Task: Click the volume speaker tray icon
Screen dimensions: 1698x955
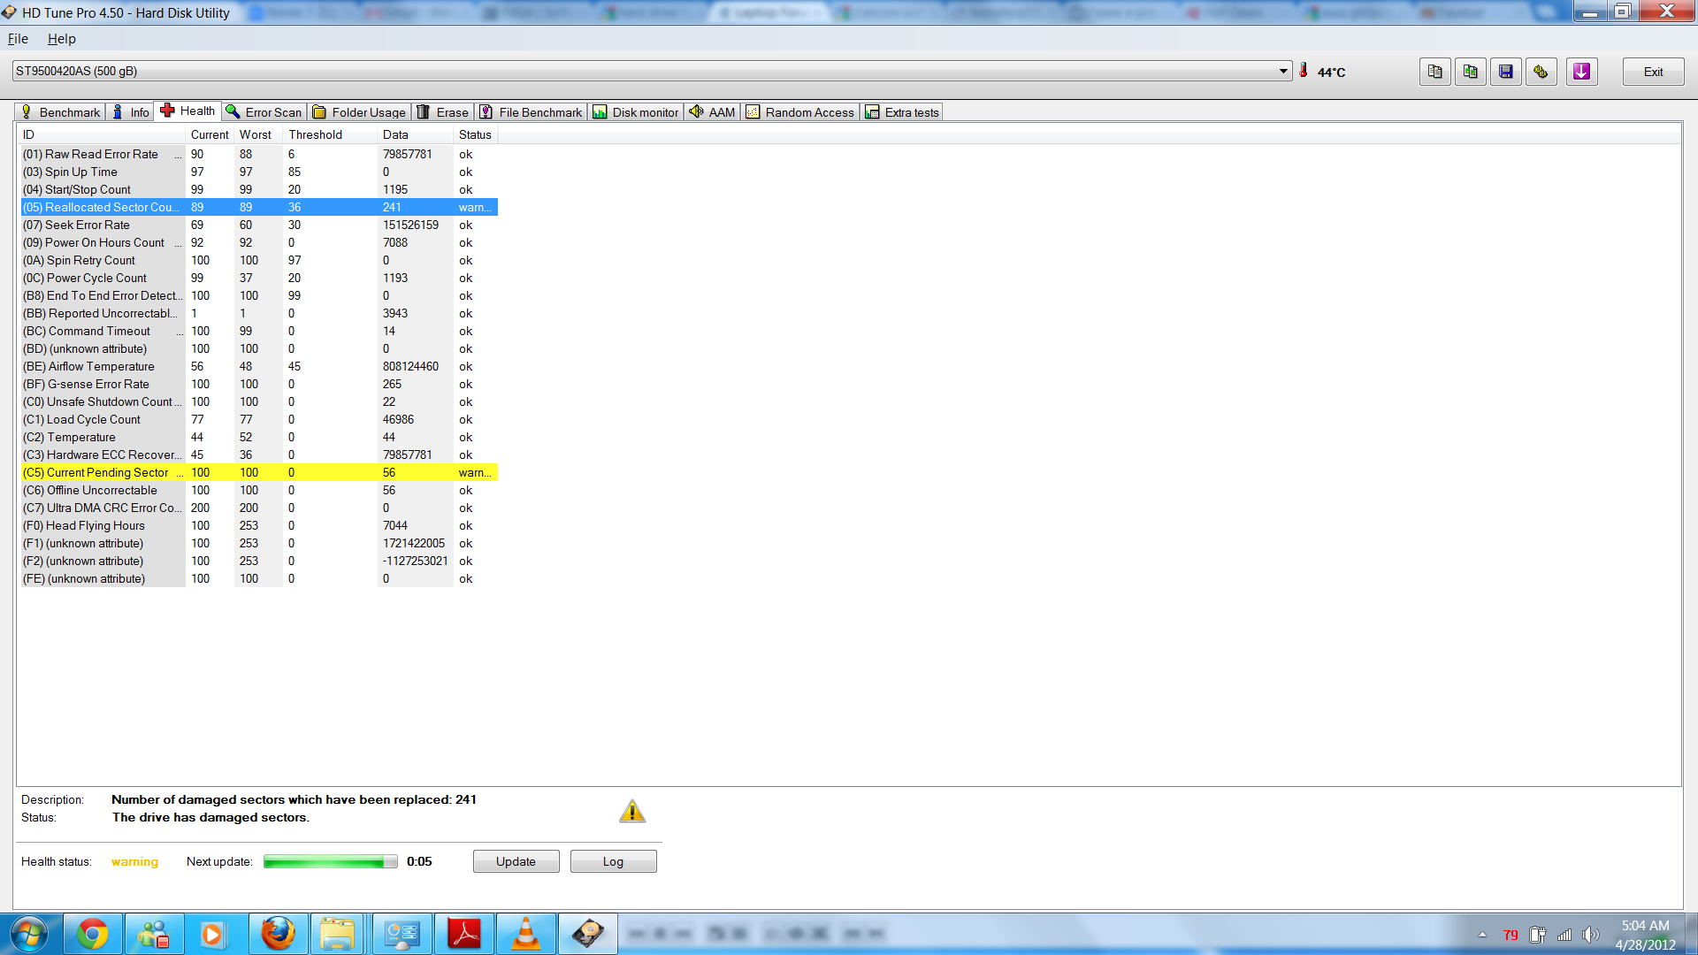Action: pyautogui.click(x=1590, y=935)
